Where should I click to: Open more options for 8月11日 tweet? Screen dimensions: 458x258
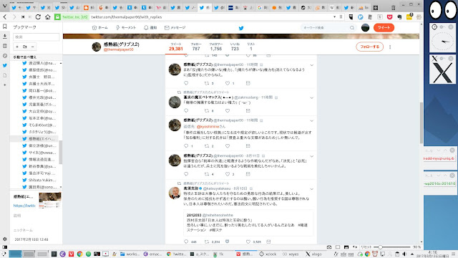point(312,156)
